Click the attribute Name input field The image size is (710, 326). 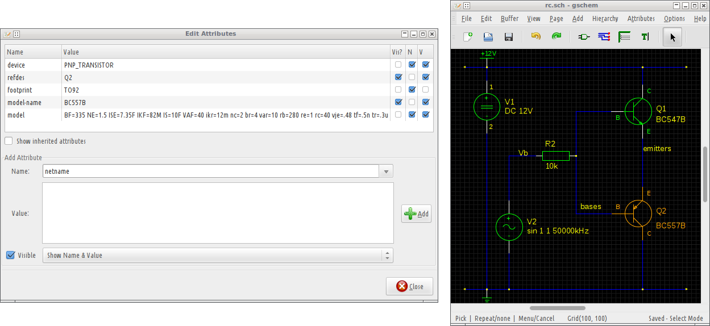coord(211,172)
